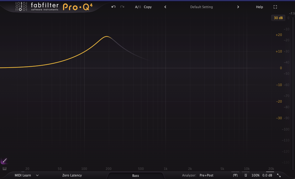Click the MIDI Learn button
This screenshot has height=179, width=295.
(x=23, y=176)
